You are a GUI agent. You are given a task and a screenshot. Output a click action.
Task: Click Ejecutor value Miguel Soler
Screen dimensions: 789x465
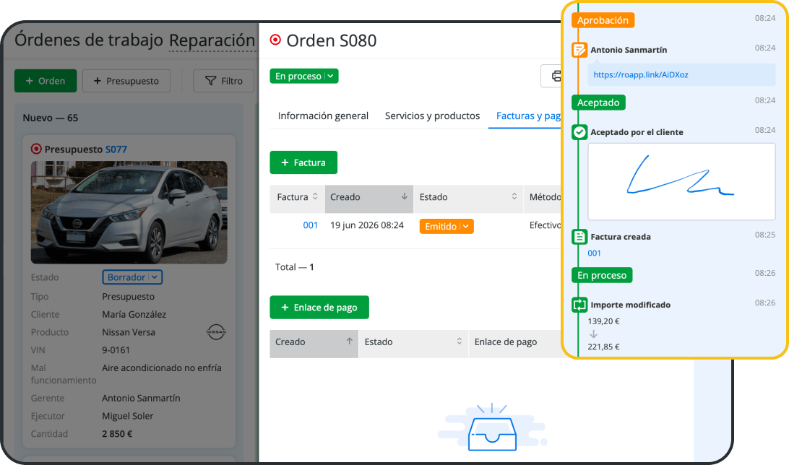coord(127,416)
